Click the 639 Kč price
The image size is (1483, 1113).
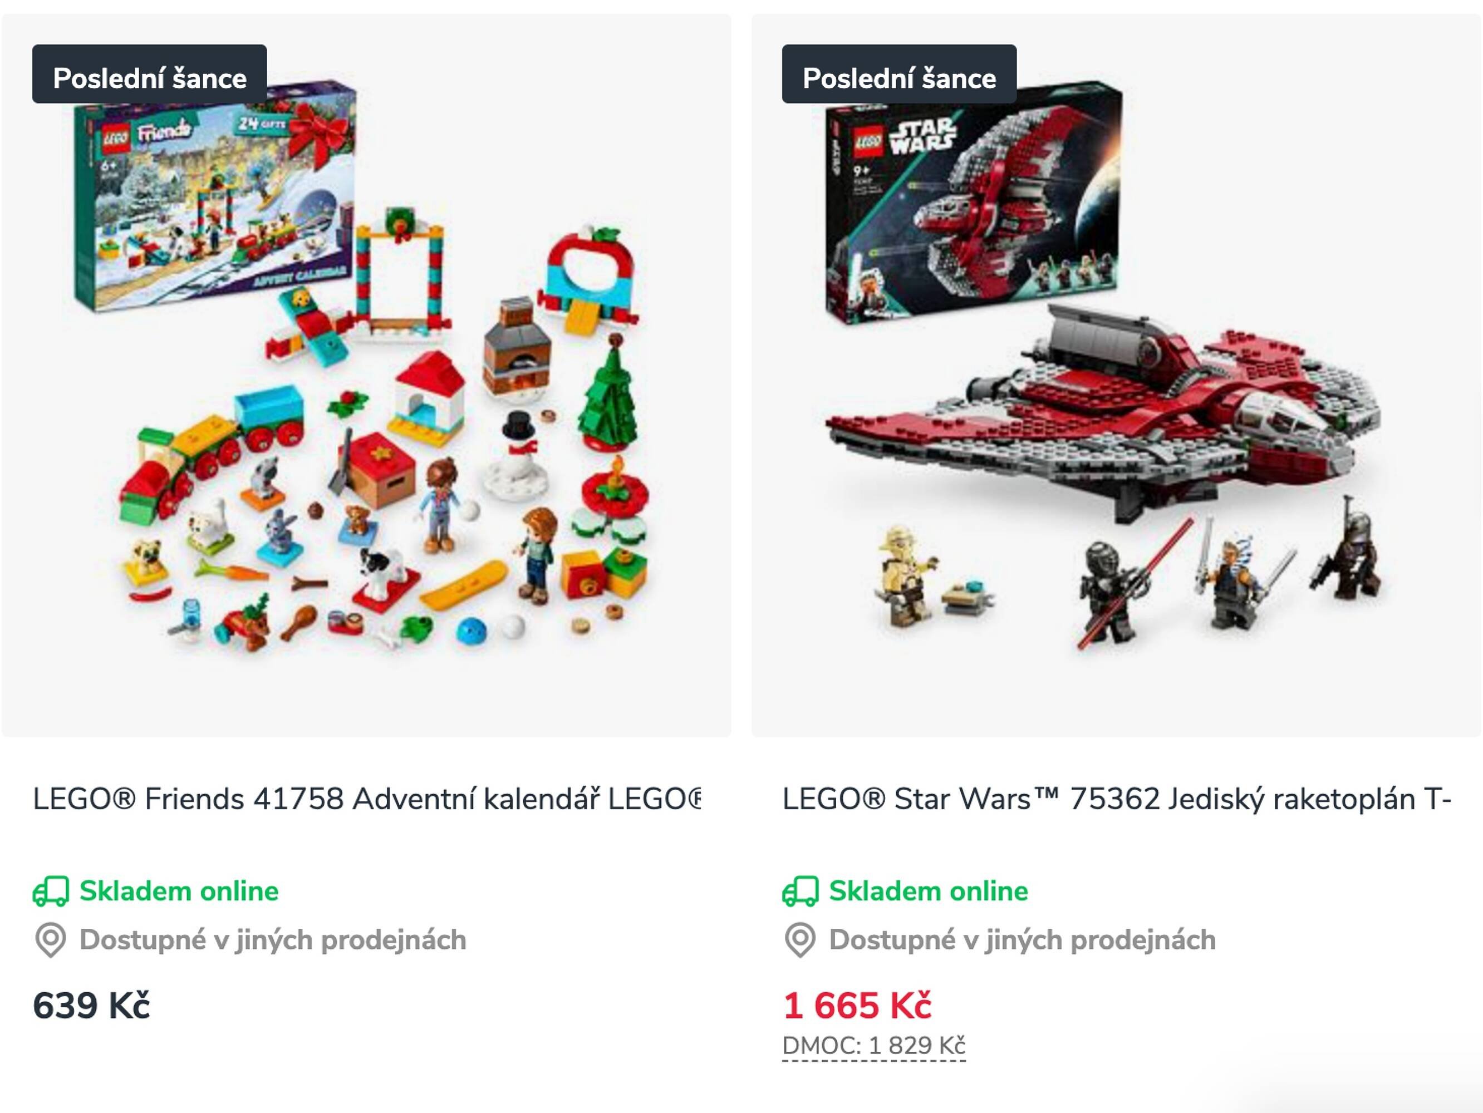pyautogui.click(x=91, y=1005)
